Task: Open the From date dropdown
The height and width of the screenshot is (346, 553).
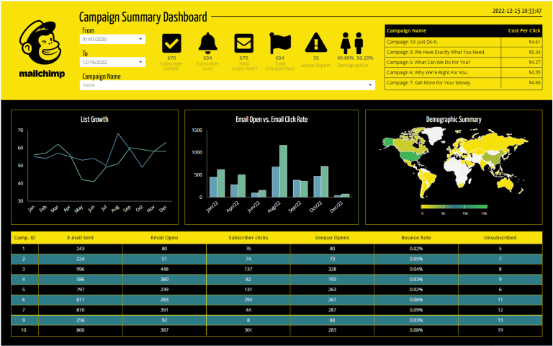Action: [140, 40]
